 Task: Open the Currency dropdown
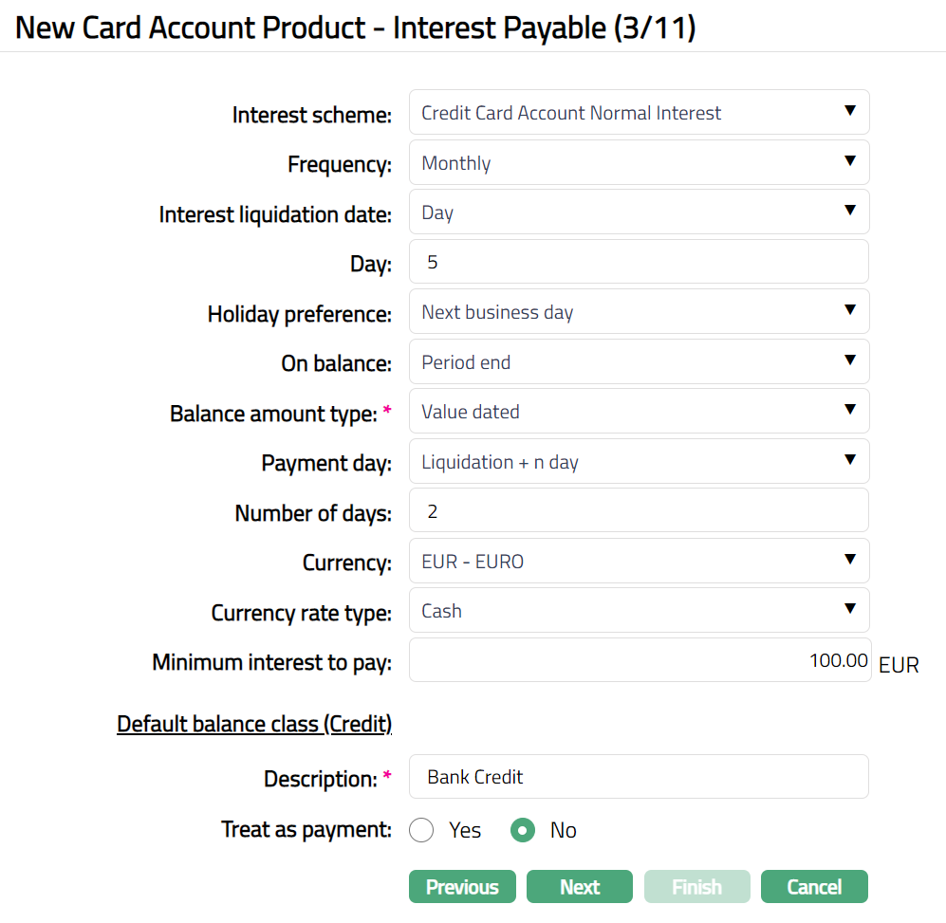coord(639,562)
